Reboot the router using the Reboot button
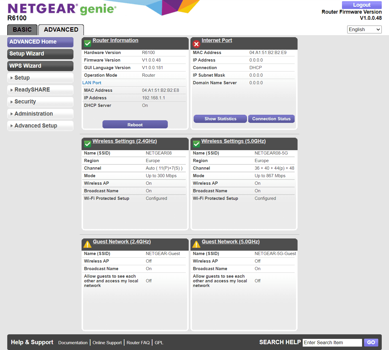The width and height of the screenshot is (389, 350). (x=135, y=125)
